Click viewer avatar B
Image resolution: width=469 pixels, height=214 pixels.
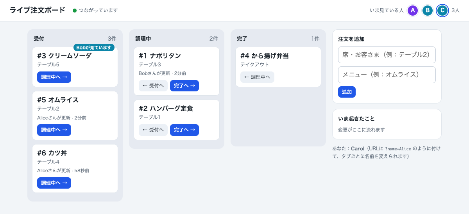tap(428, 11)
